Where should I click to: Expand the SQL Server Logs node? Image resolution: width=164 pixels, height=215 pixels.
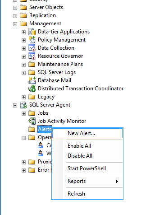(x=23, y=73)
